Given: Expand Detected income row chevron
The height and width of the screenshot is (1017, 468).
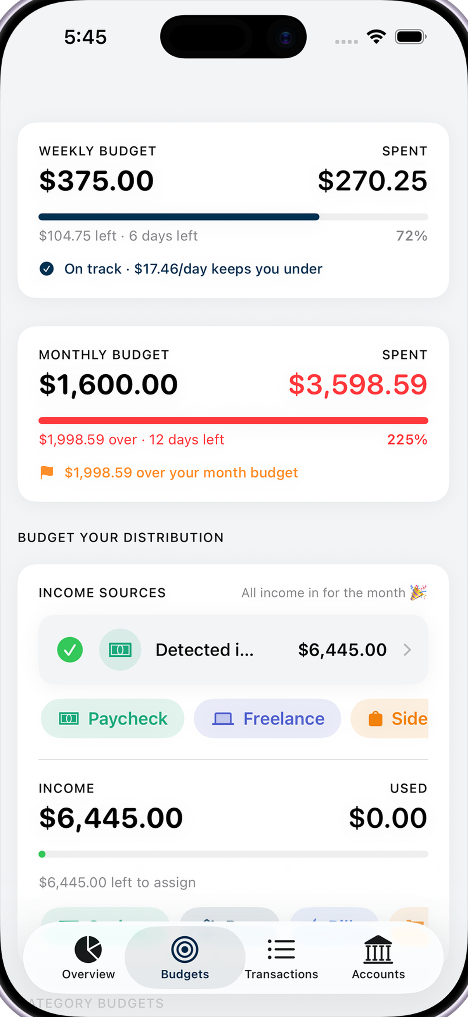Looking at the screenshot, I should (407, 649).
